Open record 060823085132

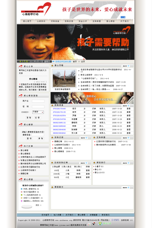coord(59,123)
